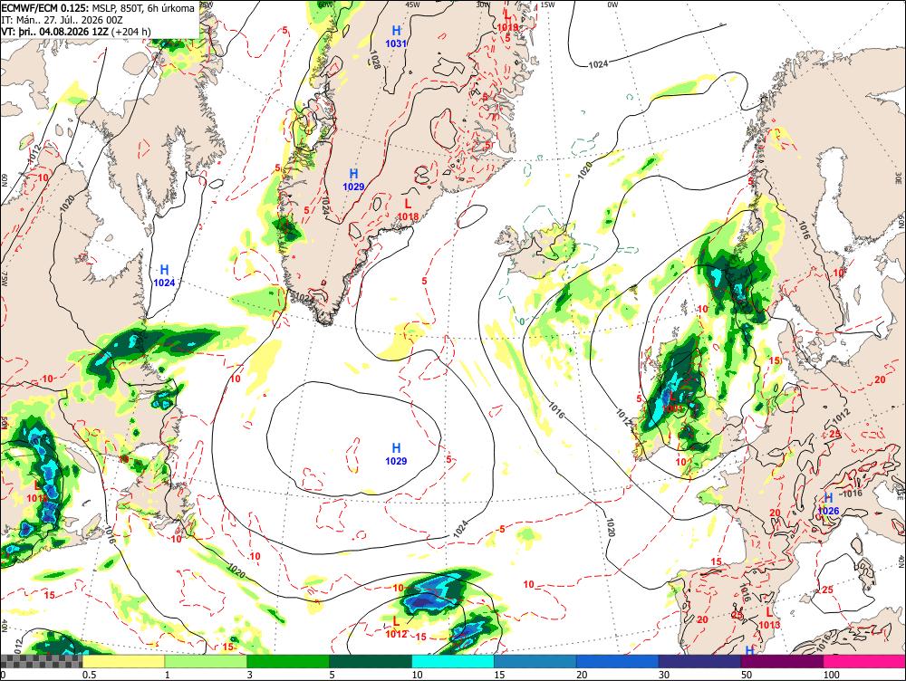
Task: Click the green '0' isotherm label south of Iceland
Action: point(522,321)
